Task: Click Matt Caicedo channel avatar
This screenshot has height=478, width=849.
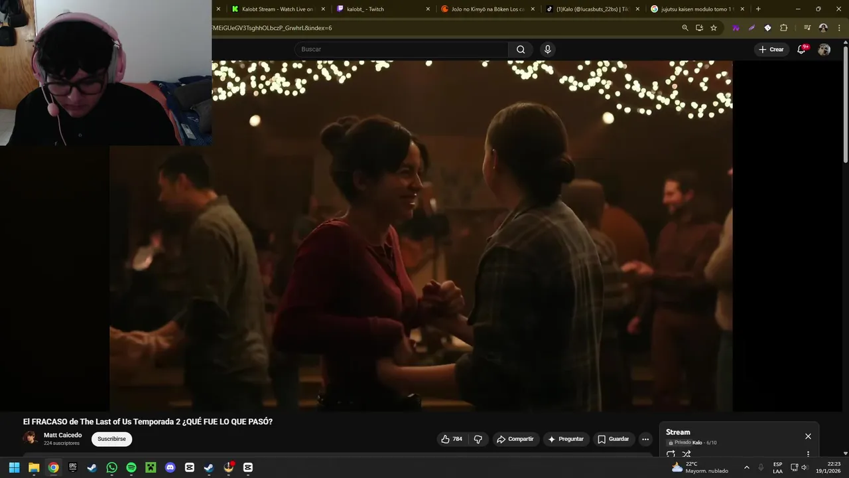Action: pos(31,438)
